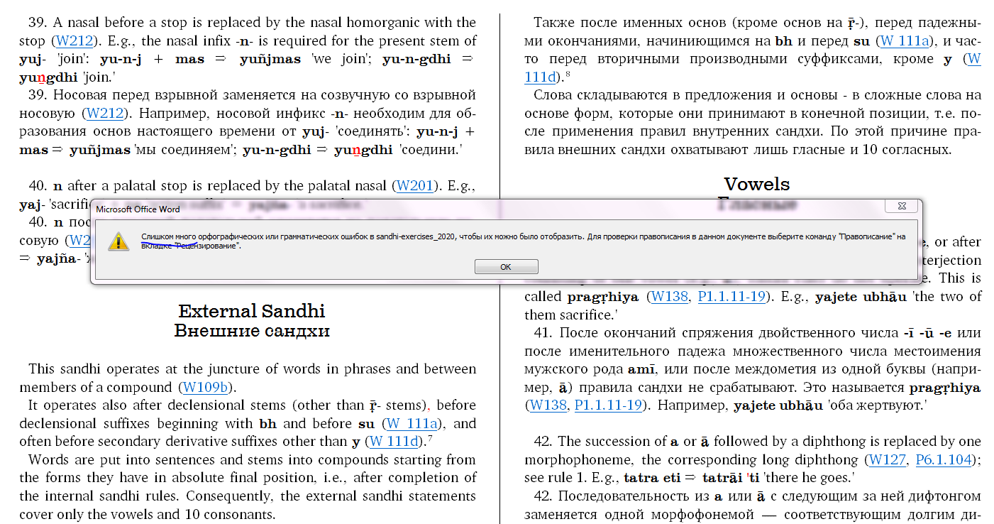The image size is (994, 524).
Task: Close the Microsoft Office Word dialog
Action: click(x=903, y=206)
